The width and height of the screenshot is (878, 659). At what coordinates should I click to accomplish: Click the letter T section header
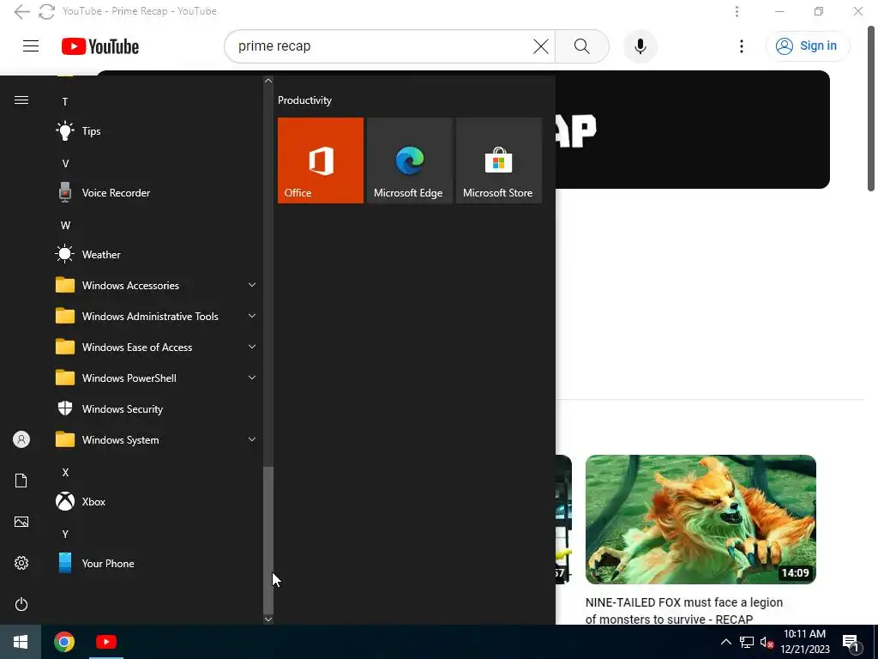(65, 102)
